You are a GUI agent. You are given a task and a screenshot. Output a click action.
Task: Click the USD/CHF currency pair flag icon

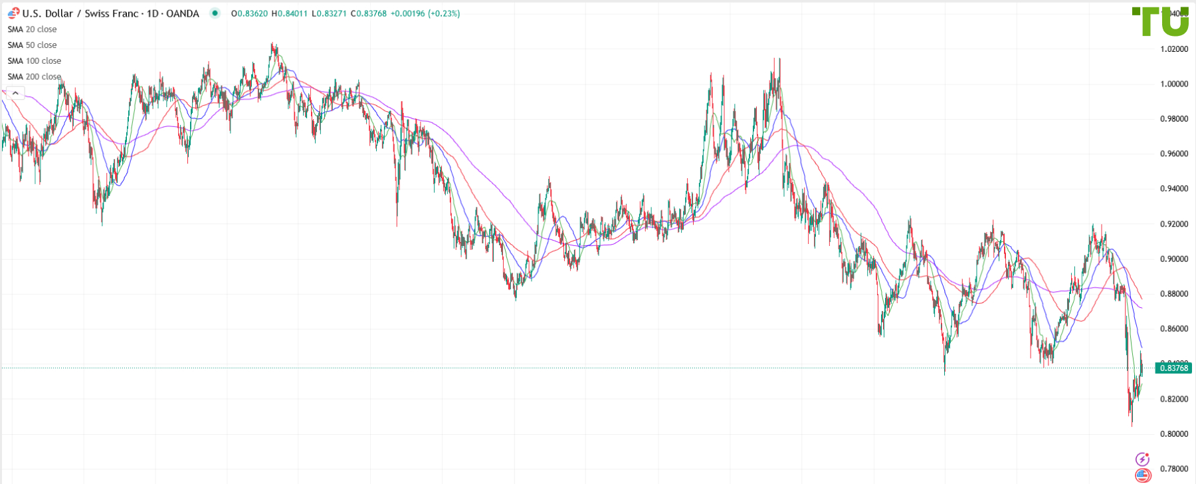pos(13,13)
